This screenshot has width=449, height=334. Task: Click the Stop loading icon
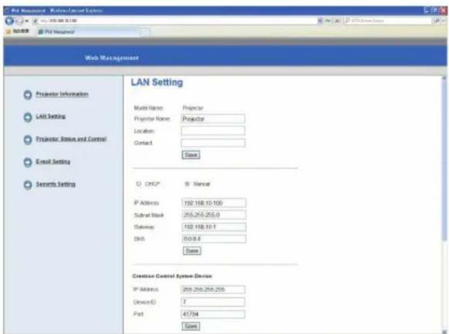pyautogui.click(x=337, y=20)
